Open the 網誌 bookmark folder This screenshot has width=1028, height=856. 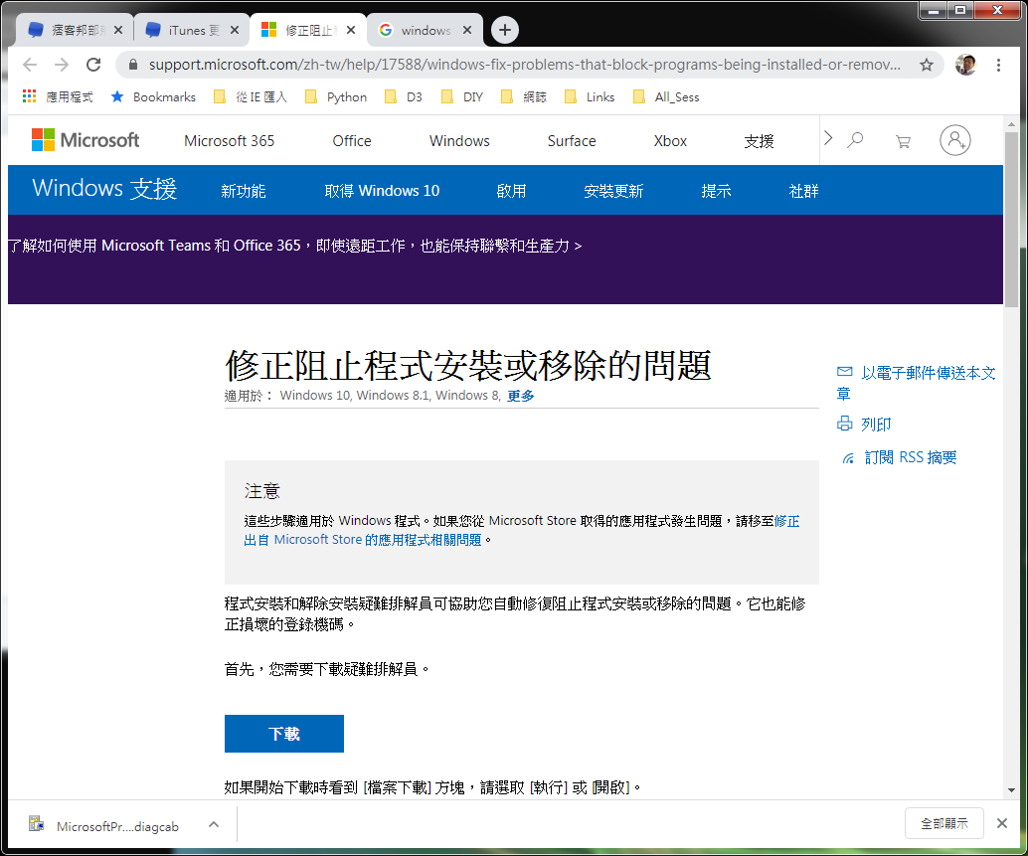[x=524, y=97]
